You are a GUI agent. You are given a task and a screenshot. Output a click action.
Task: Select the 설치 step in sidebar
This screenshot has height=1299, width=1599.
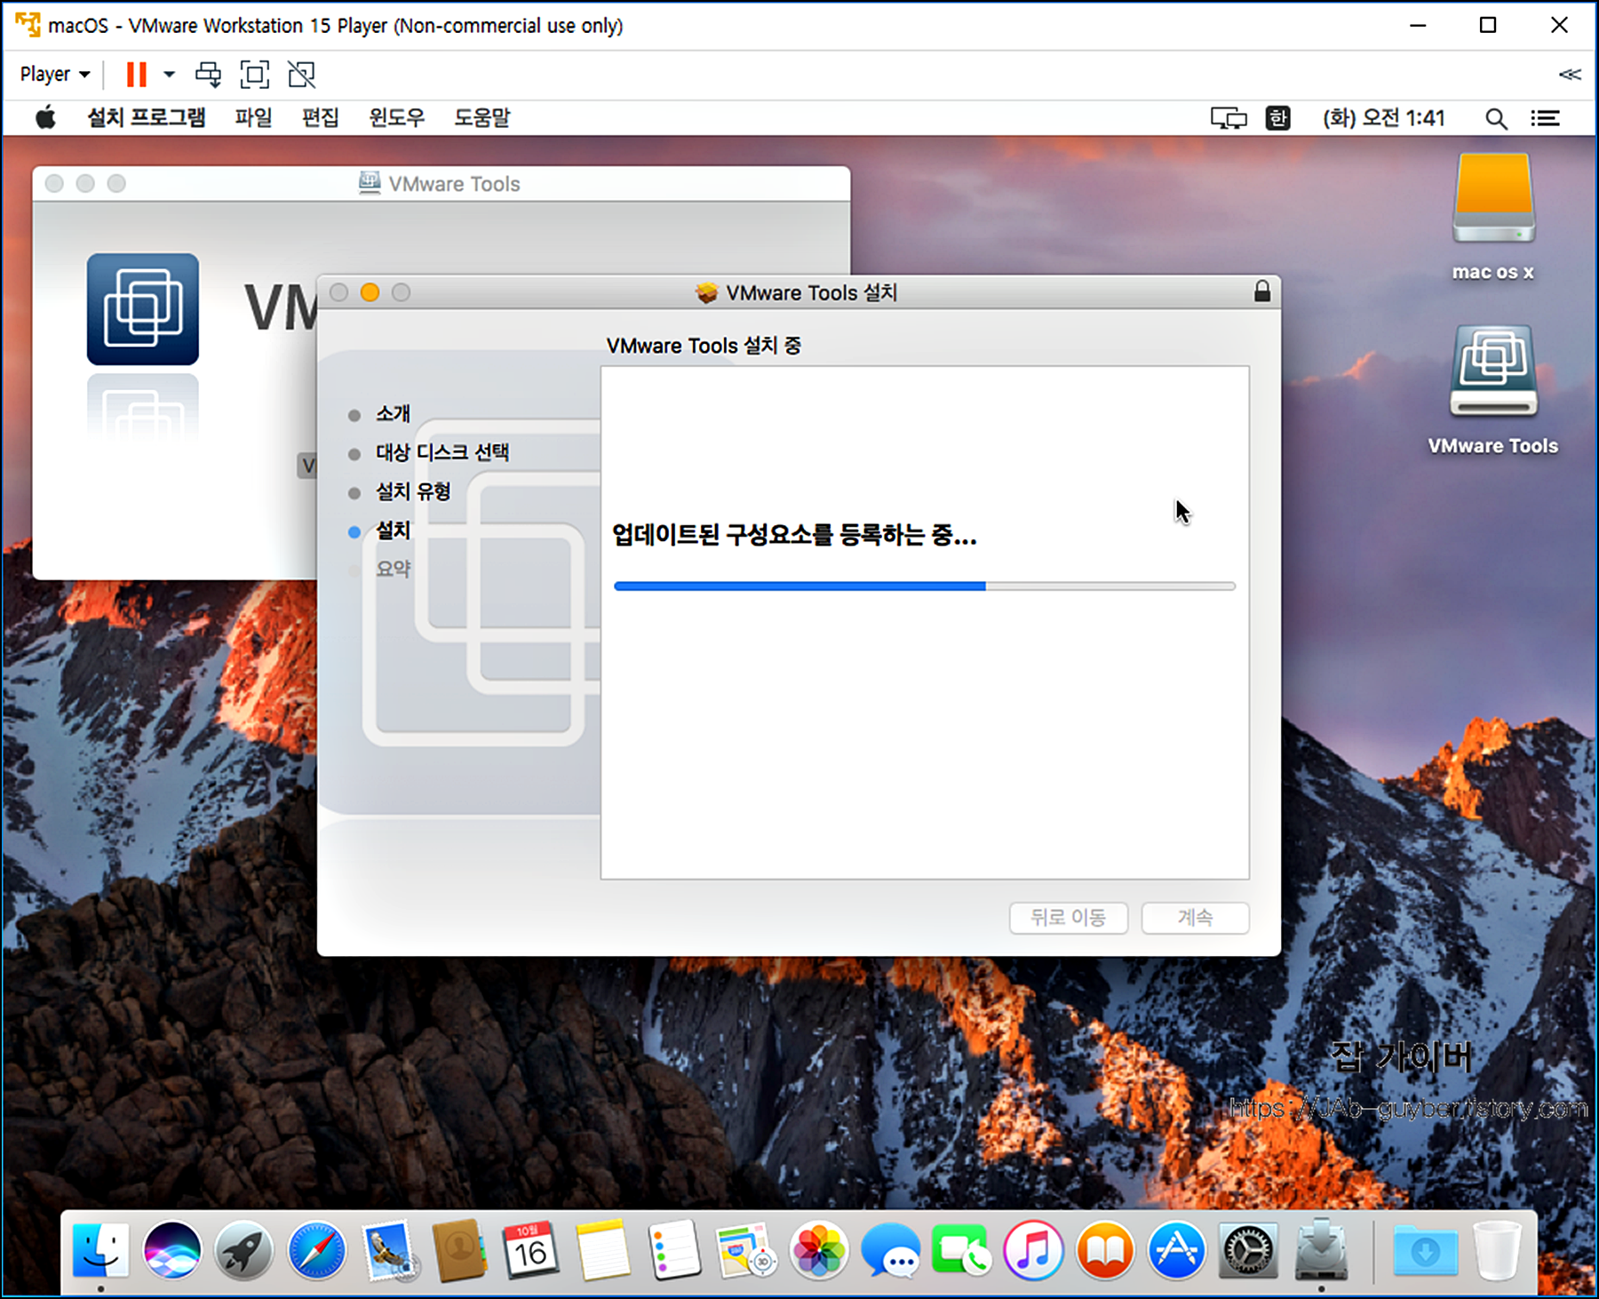tap(393, 531)
